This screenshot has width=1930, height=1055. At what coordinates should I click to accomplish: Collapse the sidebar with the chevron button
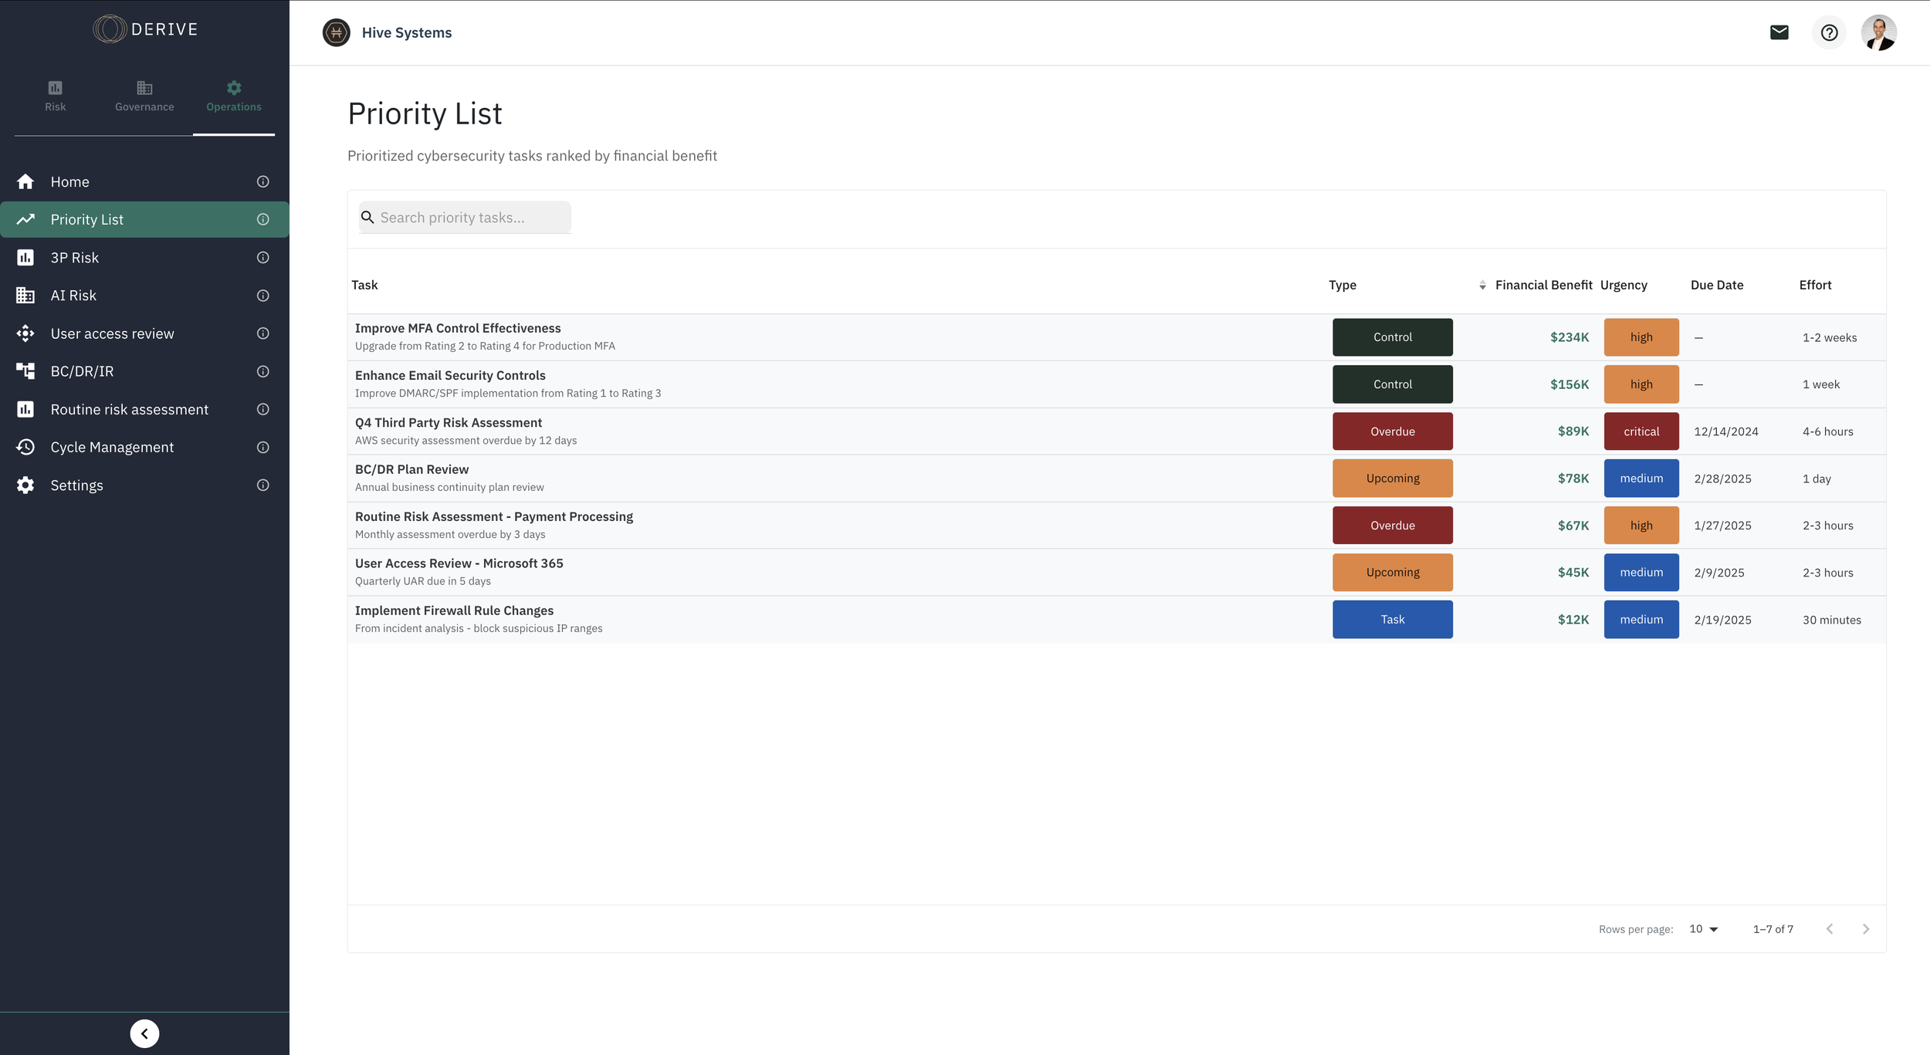click(x=144, y=1033)
